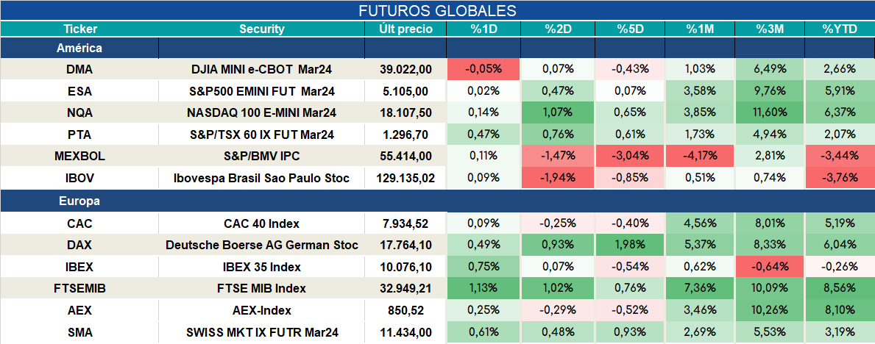Click the red -4,17% cell for MEXBOL
875x344 pixels.
point(700,157)
